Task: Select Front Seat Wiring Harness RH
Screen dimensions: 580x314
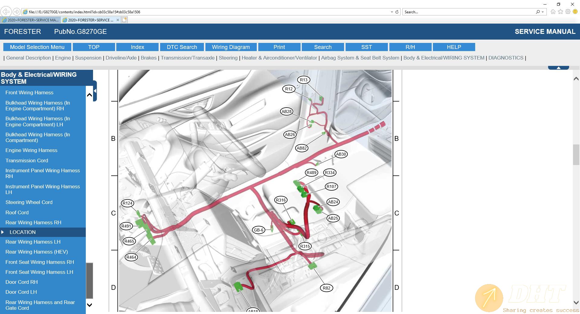Action: [40, 262]
